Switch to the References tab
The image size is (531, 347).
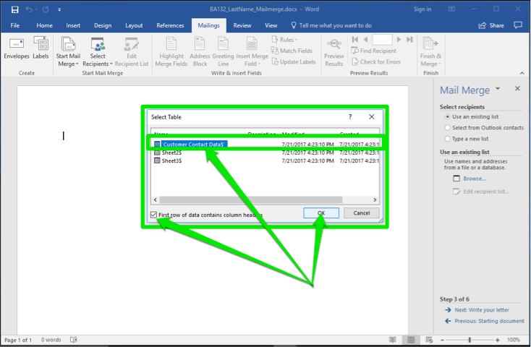[170, 25]
